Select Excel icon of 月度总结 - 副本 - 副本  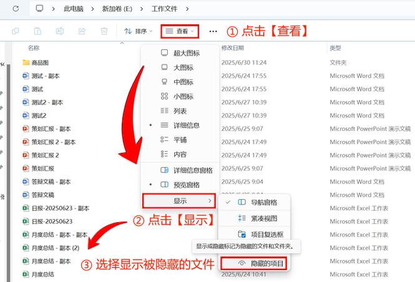pyautogui.click(x=26, y=235)
